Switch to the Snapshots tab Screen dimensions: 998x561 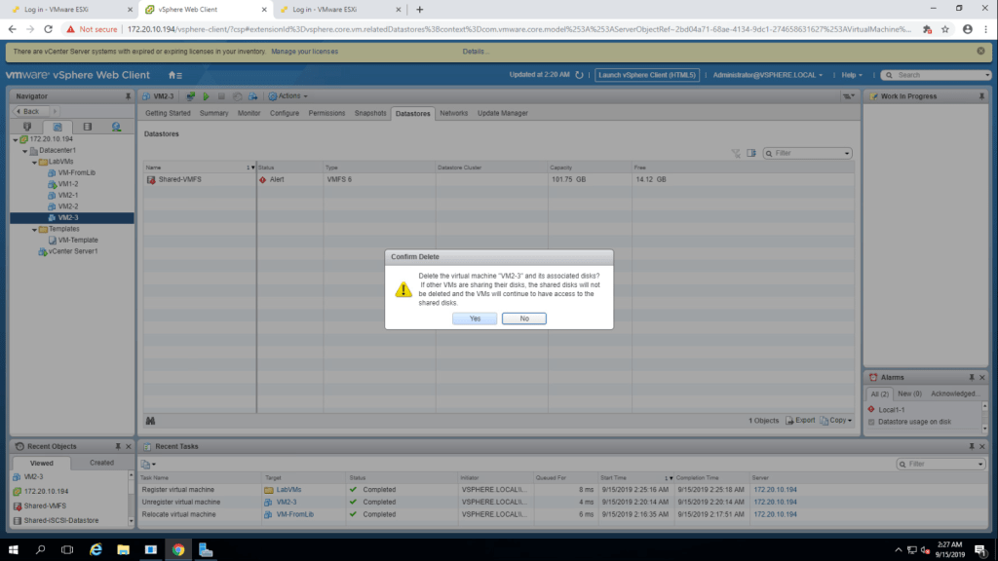pos(370,113)
